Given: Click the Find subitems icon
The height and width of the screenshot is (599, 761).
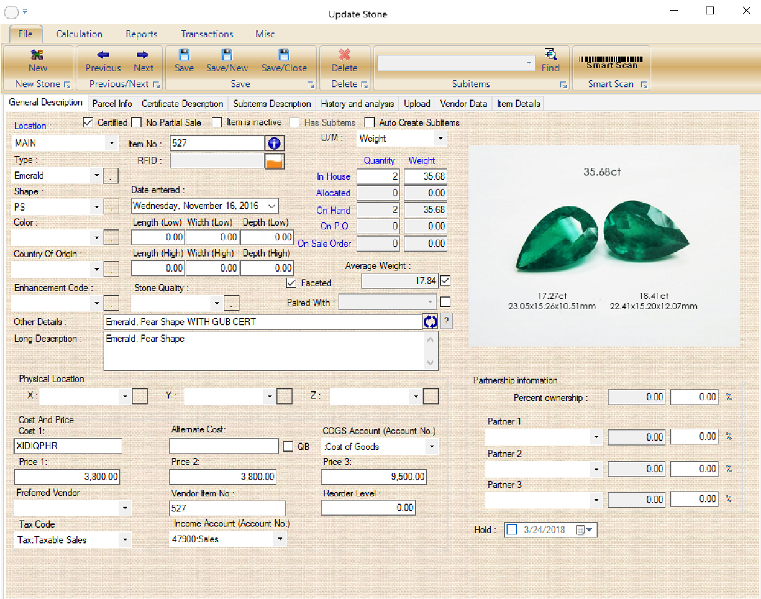Looking at the screenshot, I should (550, 60).
